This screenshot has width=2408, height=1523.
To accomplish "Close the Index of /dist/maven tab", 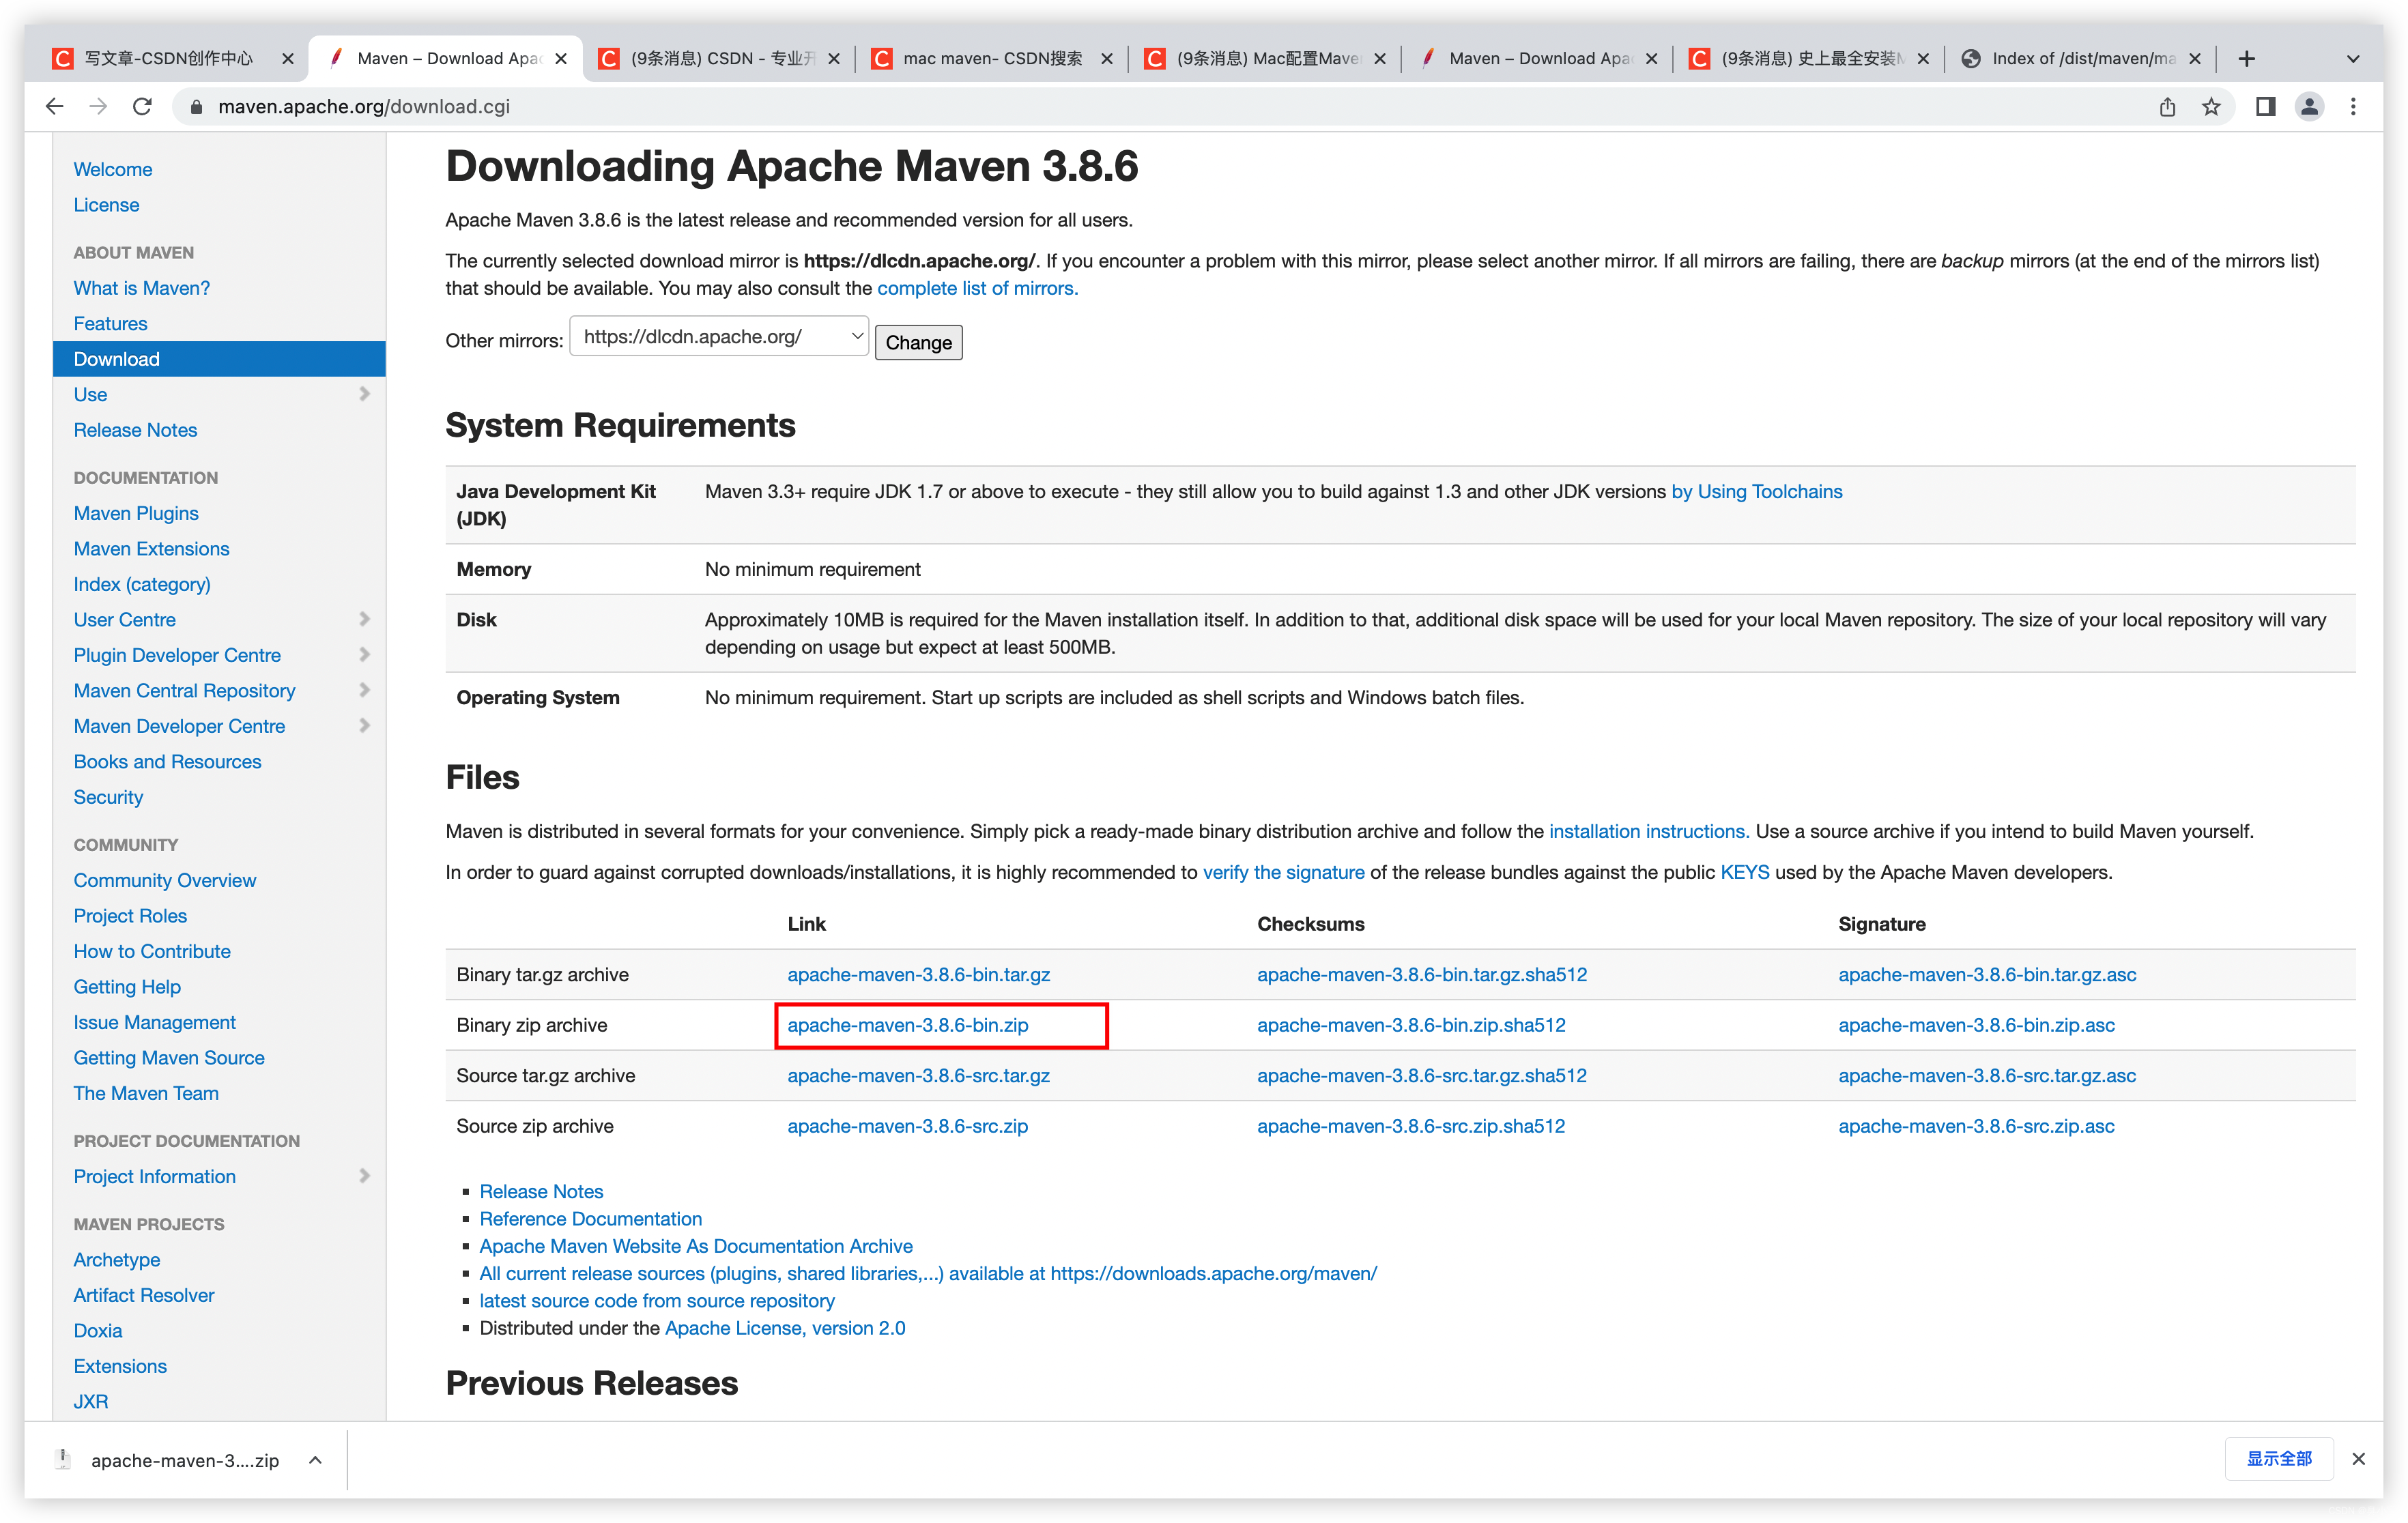I will (x=2194, y=59).
